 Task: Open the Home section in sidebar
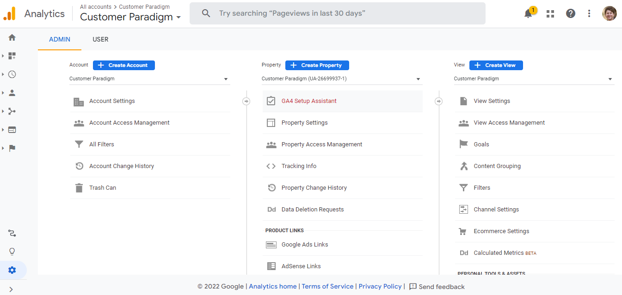click(x=12, y=37)
